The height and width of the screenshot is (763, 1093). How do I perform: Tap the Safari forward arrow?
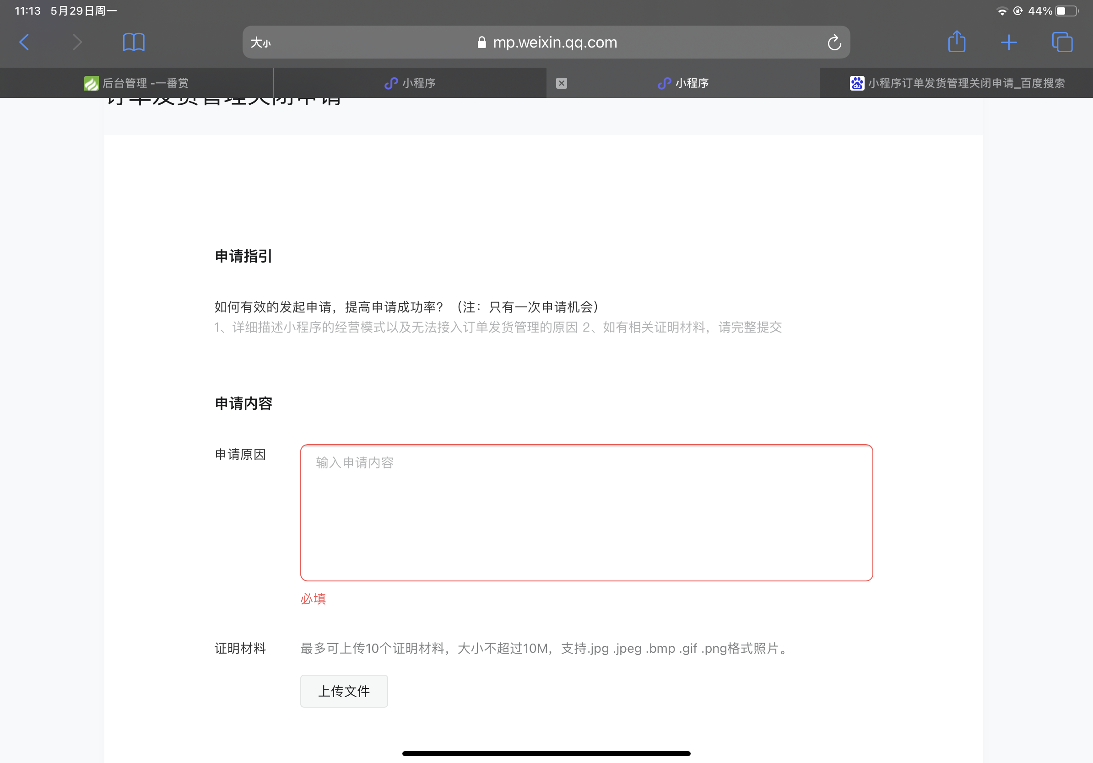[76, 42]
